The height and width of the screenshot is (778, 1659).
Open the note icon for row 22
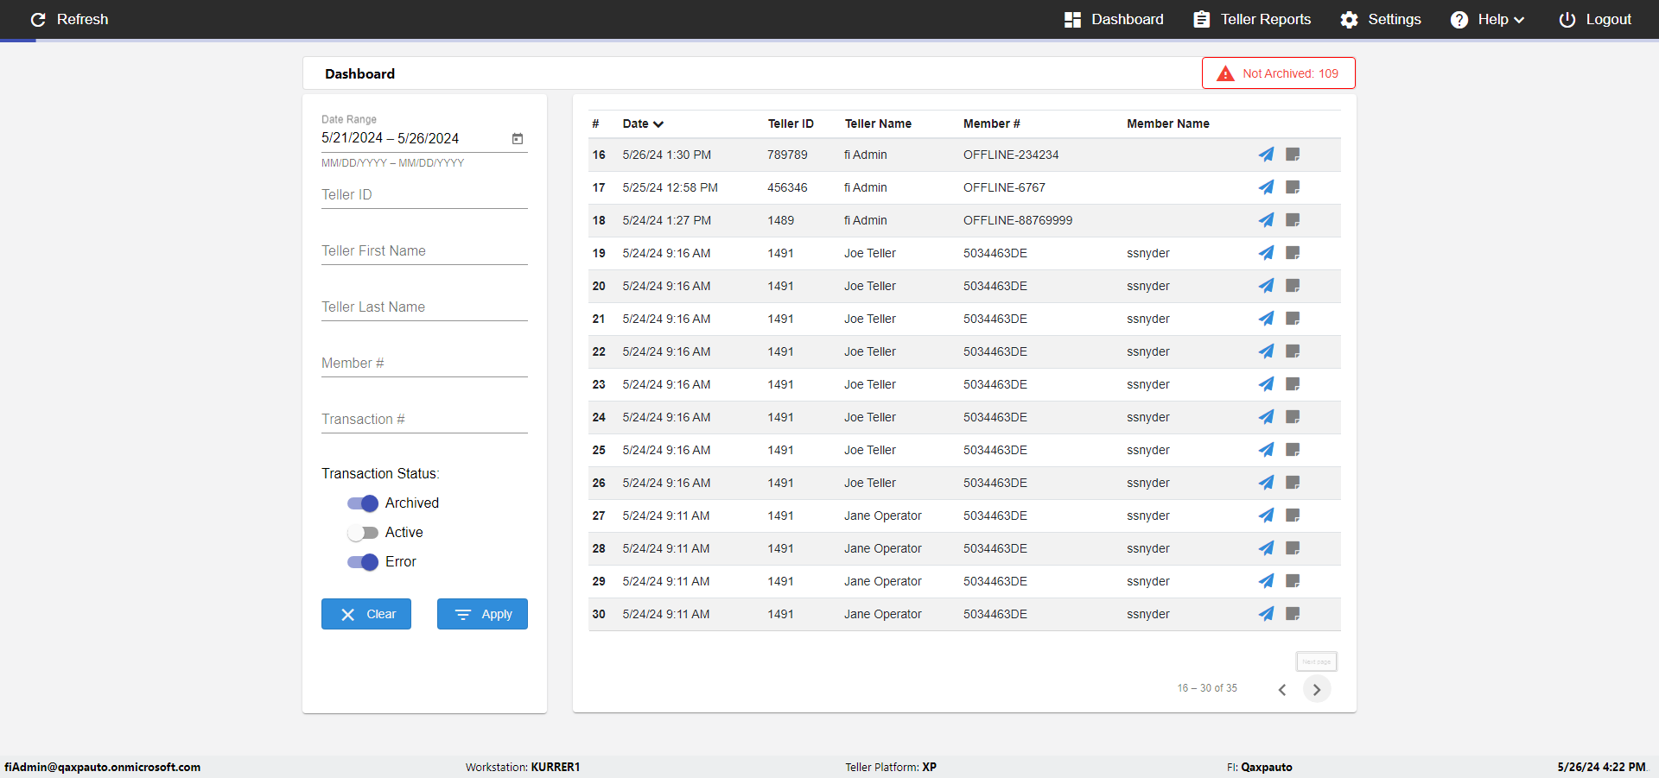click(1293, 351)
